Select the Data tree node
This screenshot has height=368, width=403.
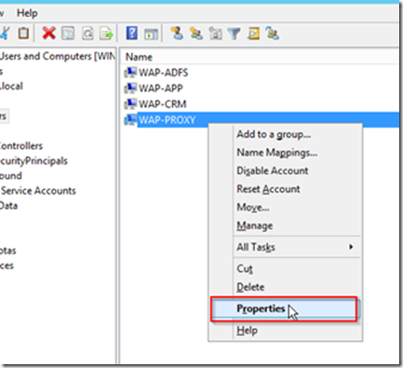tap(8, 205)
